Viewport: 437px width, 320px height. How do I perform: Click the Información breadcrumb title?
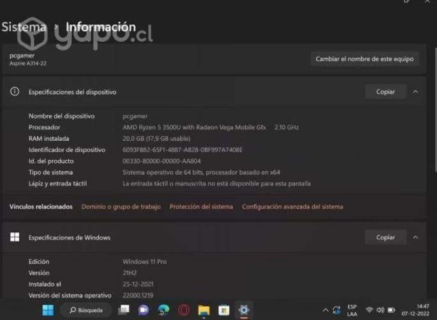[101, 27]
